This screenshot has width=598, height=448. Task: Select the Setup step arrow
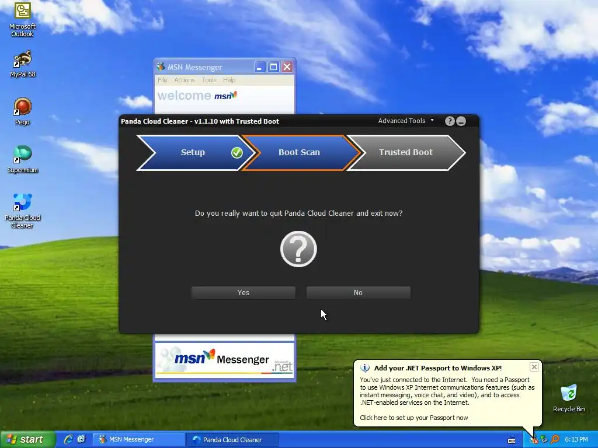[196, 152]
